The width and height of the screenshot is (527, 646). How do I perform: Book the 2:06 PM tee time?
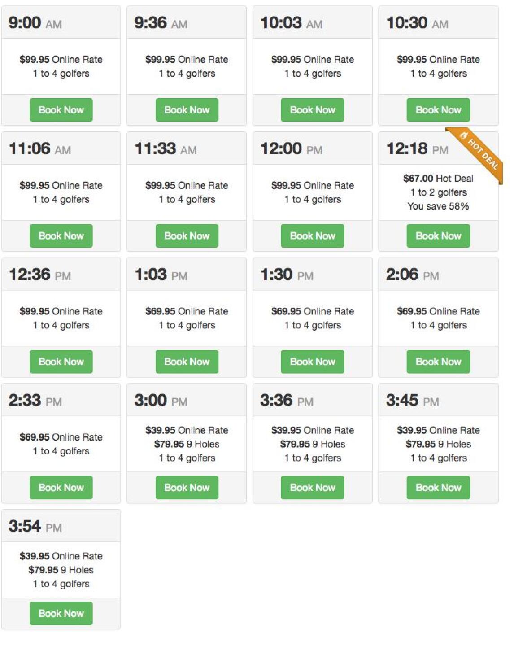438,362
